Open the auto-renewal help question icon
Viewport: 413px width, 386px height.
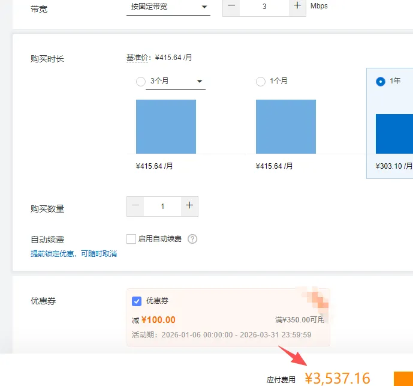[x=192, y=239]
